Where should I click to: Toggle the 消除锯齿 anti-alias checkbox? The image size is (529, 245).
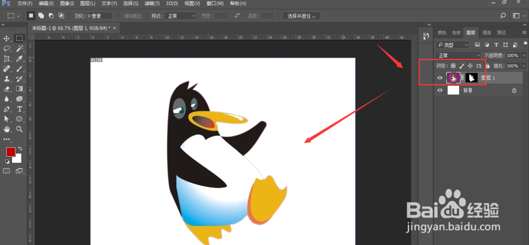pos(118,15)
